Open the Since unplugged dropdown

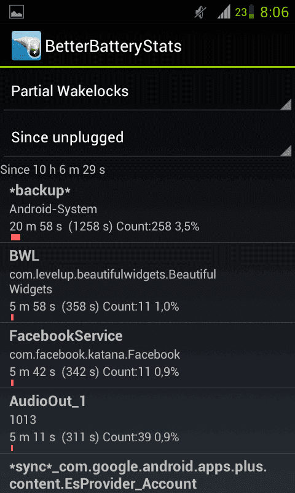click(147, 137)
